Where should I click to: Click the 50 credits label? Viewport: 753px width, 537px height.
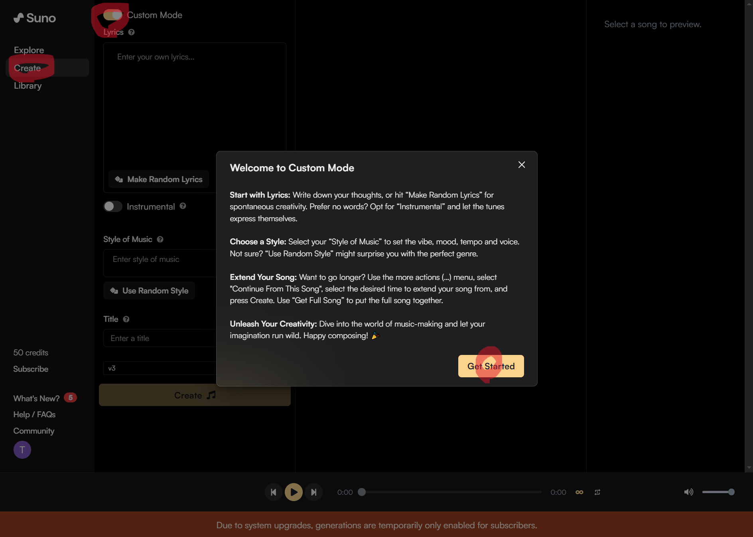point(31,353)
